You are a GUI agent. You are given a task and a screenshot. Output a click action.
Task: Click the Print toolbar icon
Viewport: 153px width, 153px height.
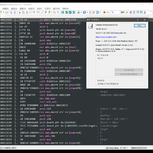(11, 12)
